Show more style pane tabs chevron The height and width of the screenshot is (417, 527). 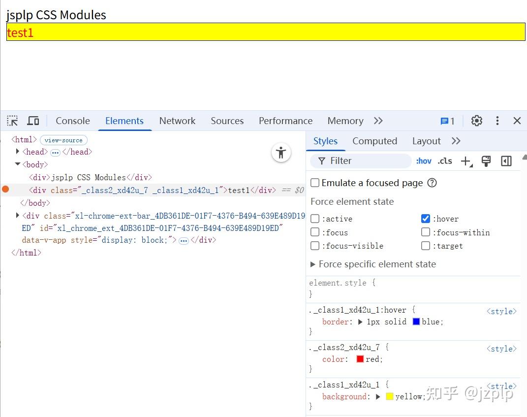click(456, 141)
